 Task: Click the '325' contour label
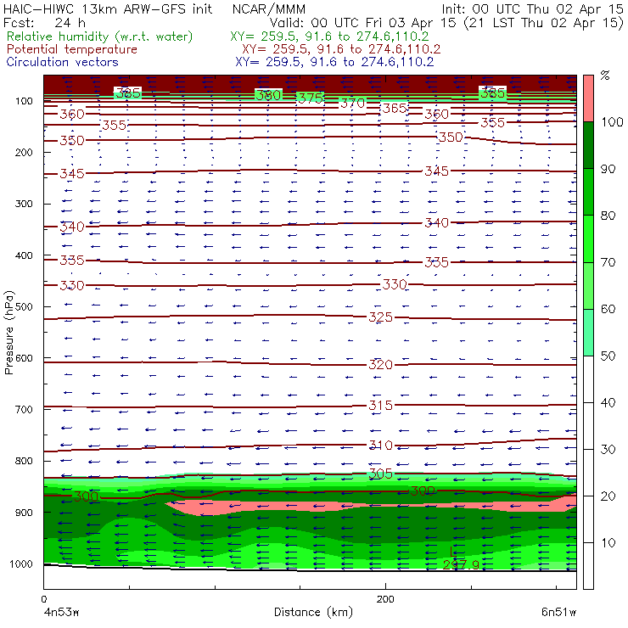point(380,317)
